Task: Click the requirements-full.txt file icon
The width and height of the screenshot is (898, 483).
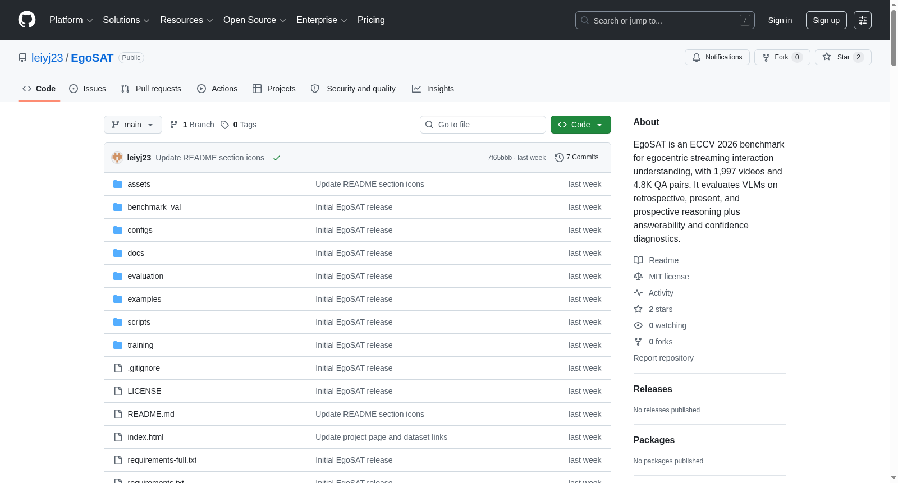Action: click(x=118, y=460)
